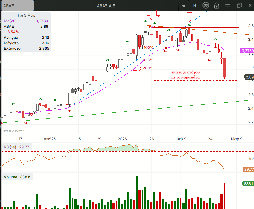Select the second red down arrow annotation

pos(189,17)
